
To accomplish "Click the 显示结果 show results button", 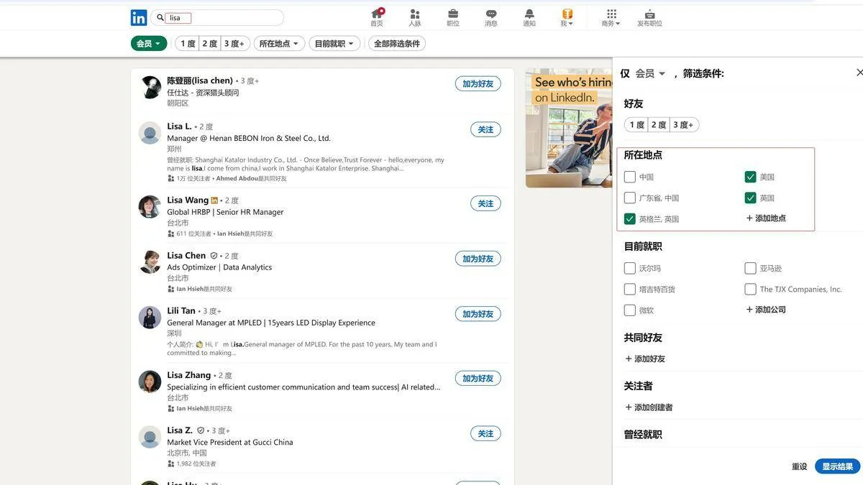I will coord(838,466).
